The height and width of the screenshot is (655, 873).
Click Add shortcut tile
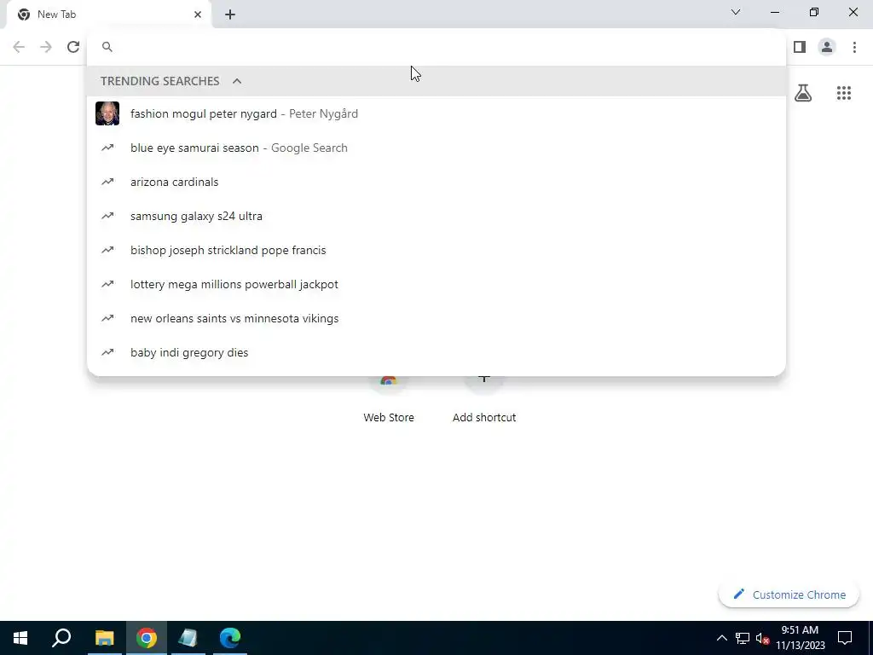coord(484,398)
